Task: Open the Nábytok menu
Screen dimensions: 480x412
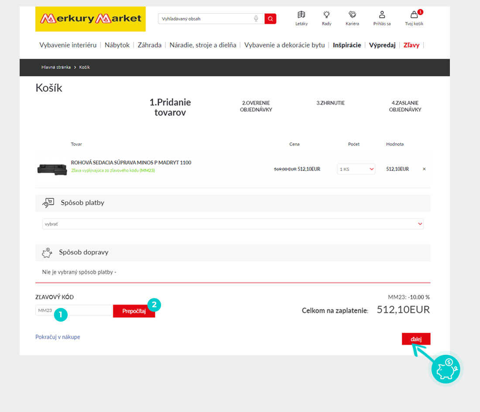Action: point(117,45)
